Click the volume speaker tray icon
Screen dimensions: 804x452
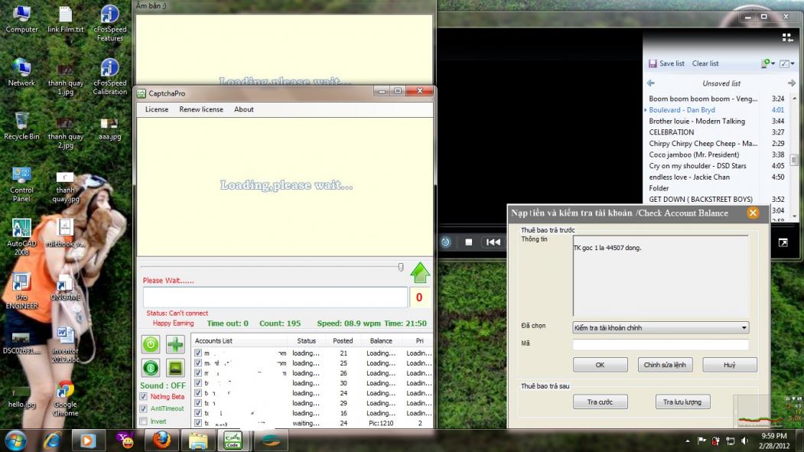point(744,441)
